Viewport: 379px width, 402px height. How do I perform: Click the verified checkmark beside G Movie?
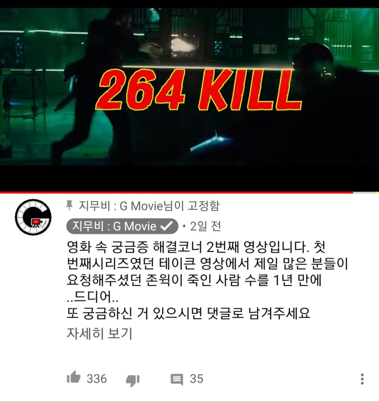[x=167, y=226]
